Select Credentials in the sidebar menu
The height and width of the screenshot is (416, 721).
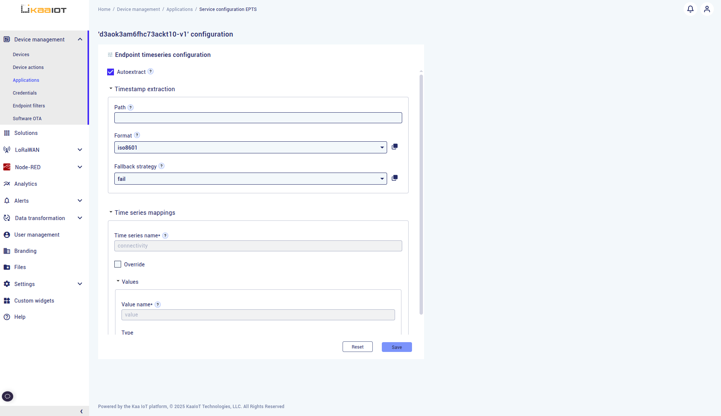[25, 93]
